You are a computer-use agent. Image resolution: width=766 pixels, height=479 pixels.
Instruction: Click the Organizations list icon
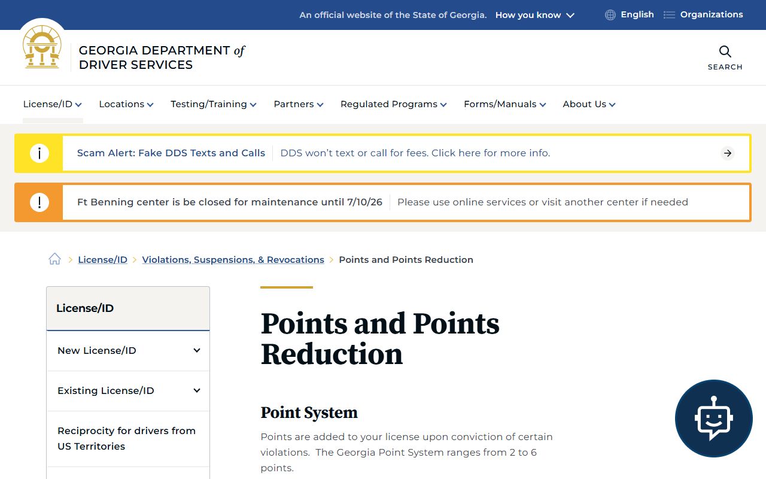tap(669, 15)
